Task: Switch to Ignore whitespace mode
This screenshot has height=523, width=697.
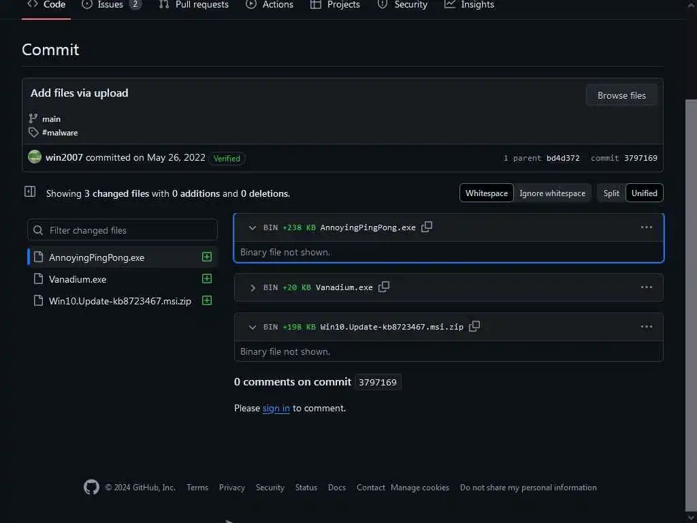Action: tap(552, 193)
